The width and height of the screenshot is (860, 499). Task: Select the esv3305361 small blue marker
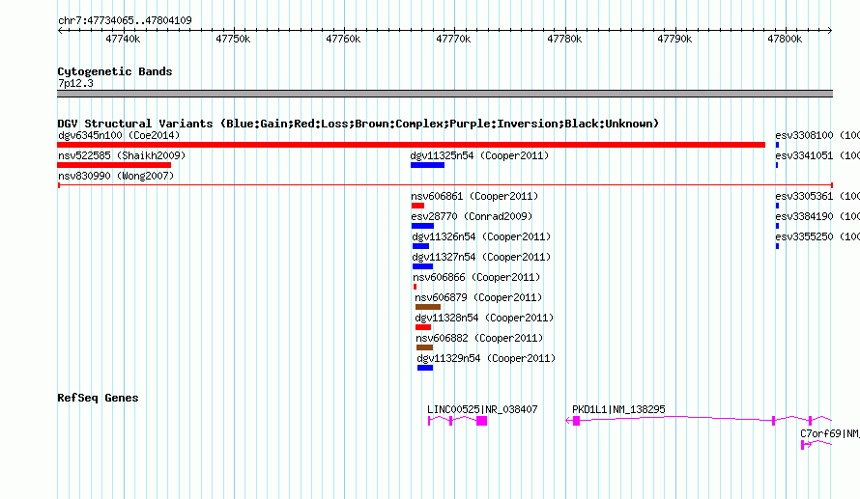point(777,206)
